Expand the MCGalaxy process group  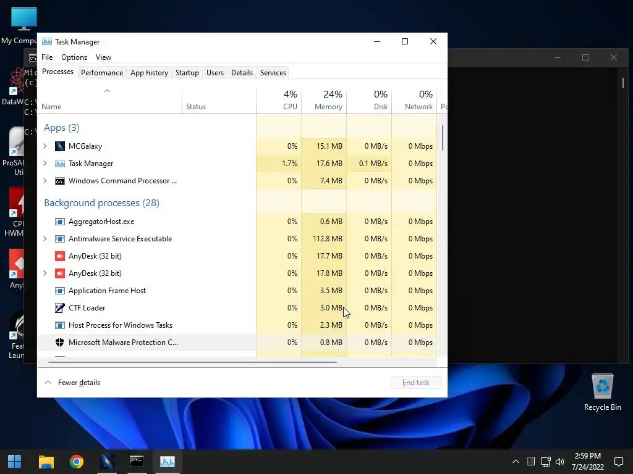tap(45, 146)
